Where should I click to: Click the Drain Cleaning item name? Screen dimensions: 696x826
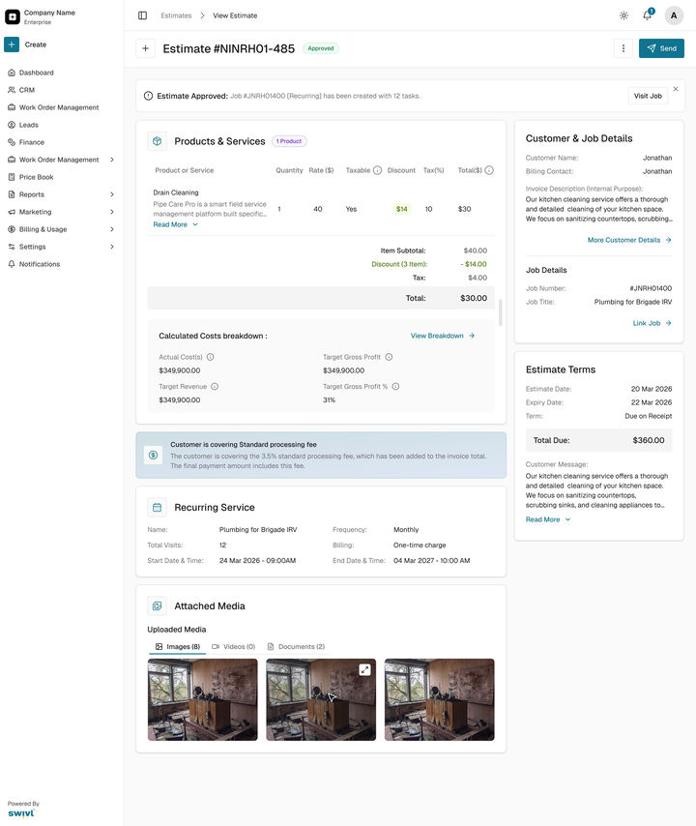[176, 192]
